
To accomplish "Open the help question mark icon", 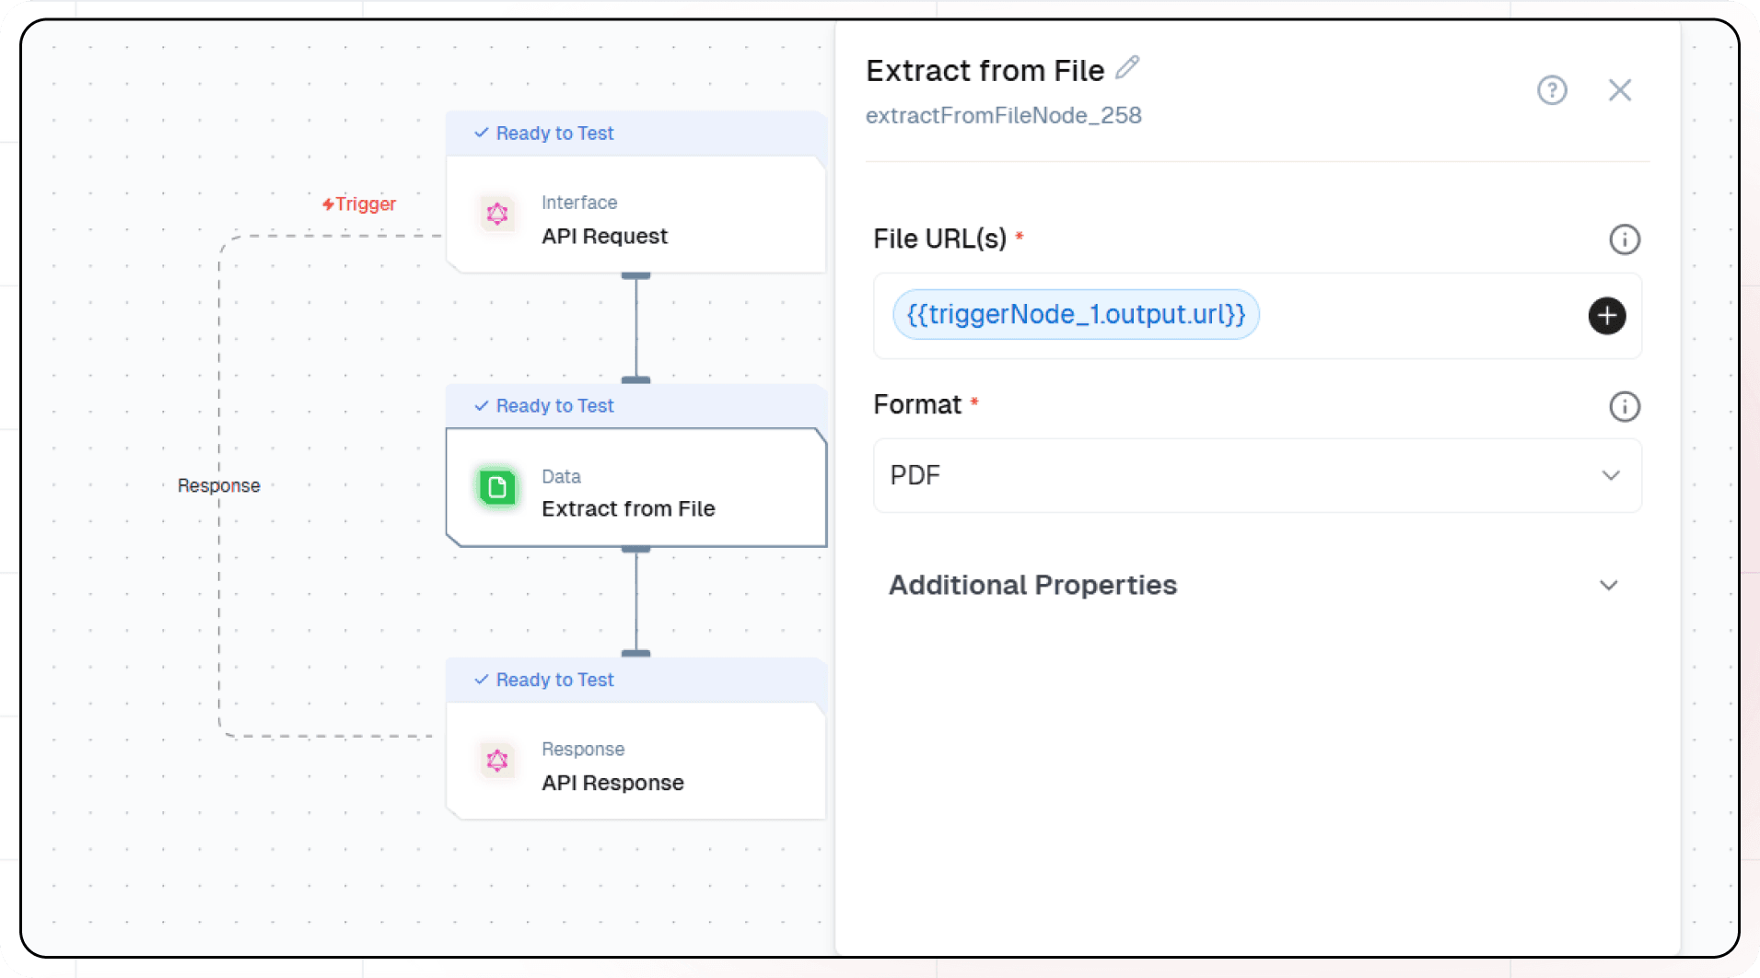I will [1552, 90].
